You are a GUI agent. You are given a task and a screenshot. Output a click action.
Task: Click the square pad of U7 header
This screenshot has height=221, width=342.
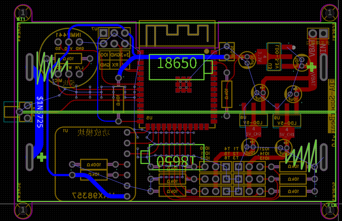tap(103, 33)
